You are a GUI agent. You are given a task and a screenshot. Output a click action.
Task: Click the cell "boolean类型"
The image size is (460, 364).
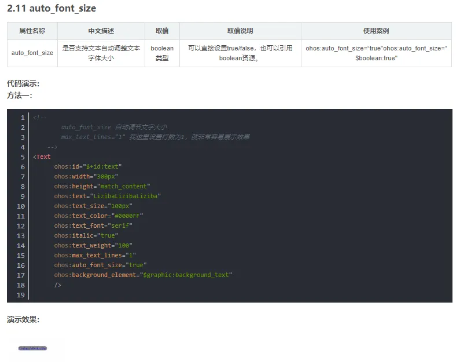(162, 53)
